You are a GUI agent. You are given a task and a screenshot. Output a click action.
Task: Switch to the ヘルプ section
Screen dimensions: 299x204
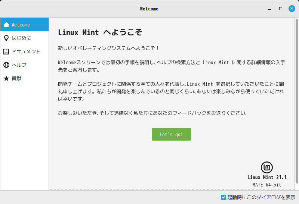click(x=24, y=65)
